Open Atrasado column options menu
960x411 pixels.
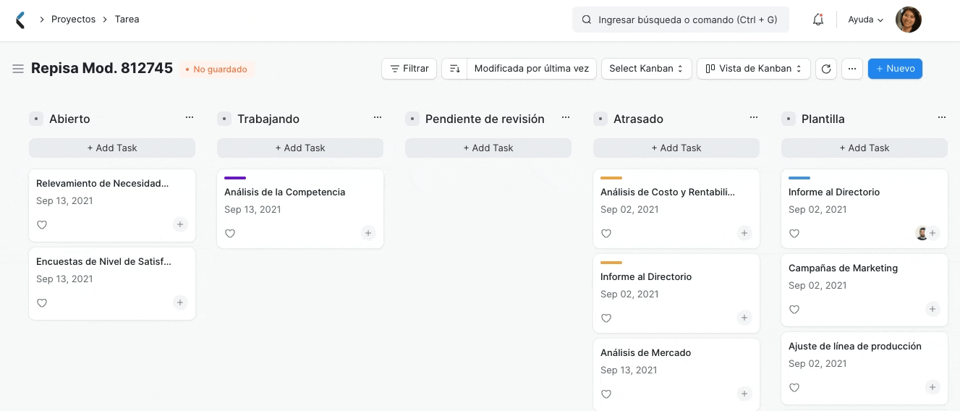(754, 117)
